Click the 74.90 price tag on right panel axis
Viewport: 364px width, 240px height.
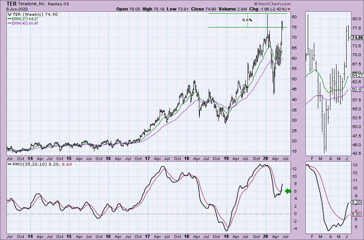point(357,38)
